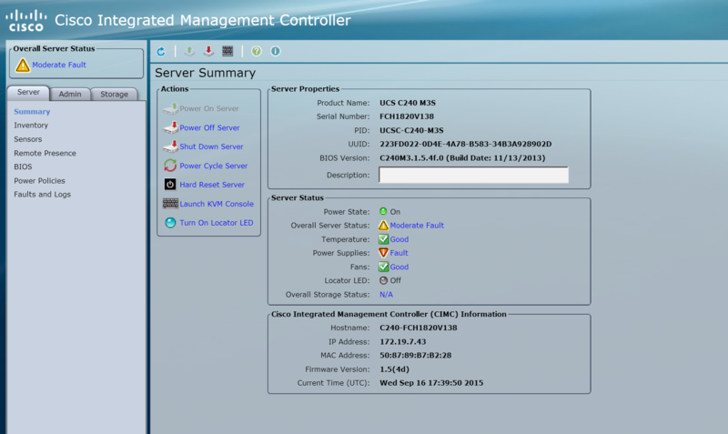
Task: Click the Locator LED blue circle icon
Action: point(170,223)
